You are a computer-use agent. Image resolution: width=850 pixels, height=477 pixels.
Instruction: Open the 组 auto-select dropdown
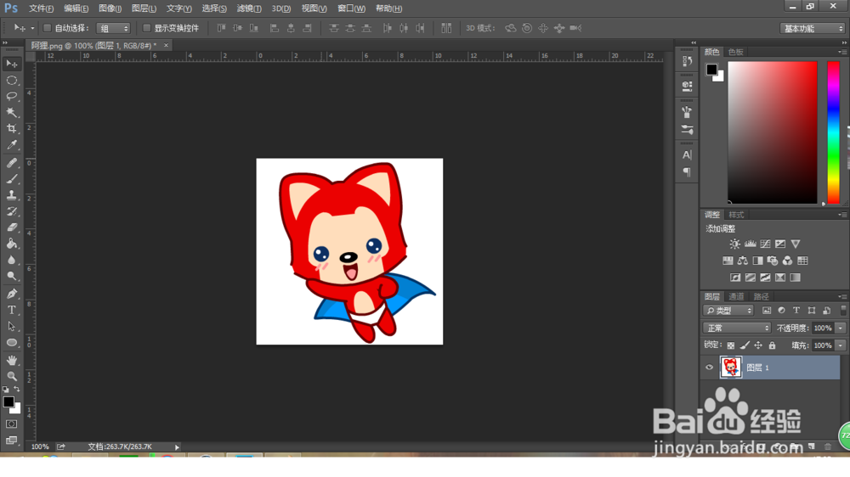click(113, 28)
